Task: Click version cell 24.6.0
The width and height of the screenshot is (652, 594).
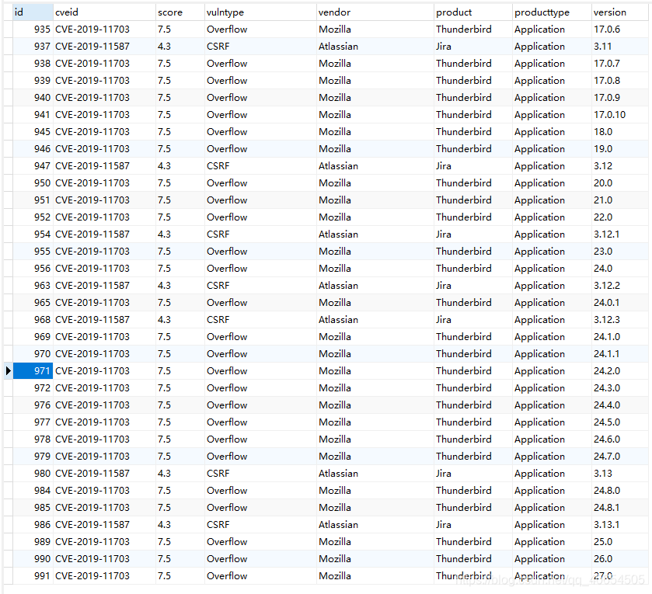Action: coord(619,439)
